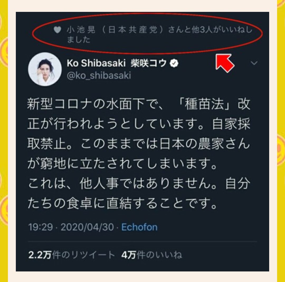This screenshot has width=285, height=282.
Task: Click the 19:29 timestamp
Action: point(41,227)
